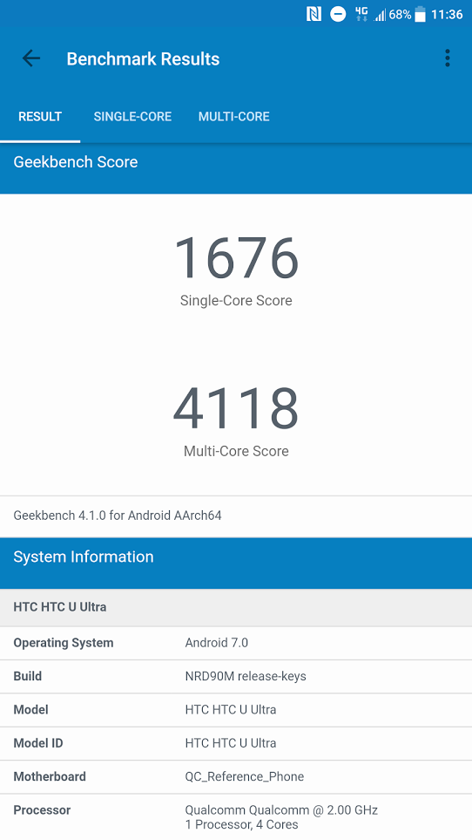472x840 pixels.
Task: Tap the Geekbench 4.1.0 version line
Action: point(118,516)
